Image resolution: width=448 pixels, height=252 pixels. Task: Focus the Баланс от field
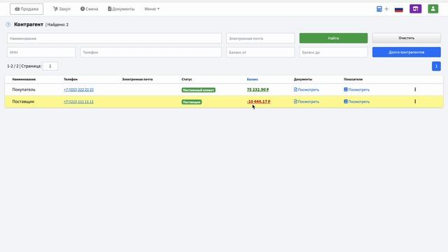click(x=260, y=52)
